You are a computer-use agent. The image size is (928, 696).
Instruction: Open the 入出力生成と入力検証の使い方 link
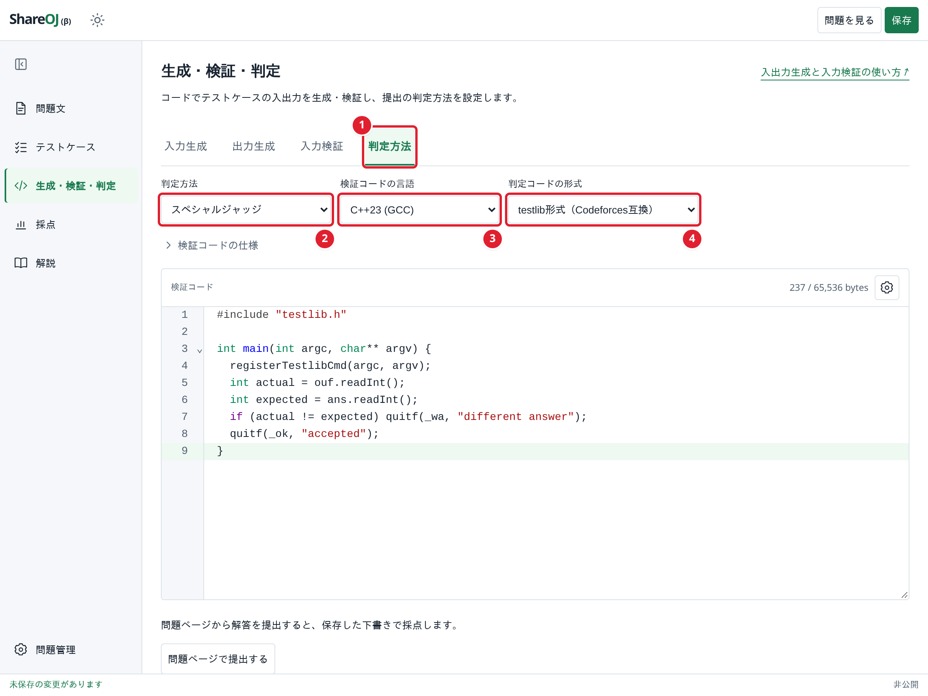835,72
